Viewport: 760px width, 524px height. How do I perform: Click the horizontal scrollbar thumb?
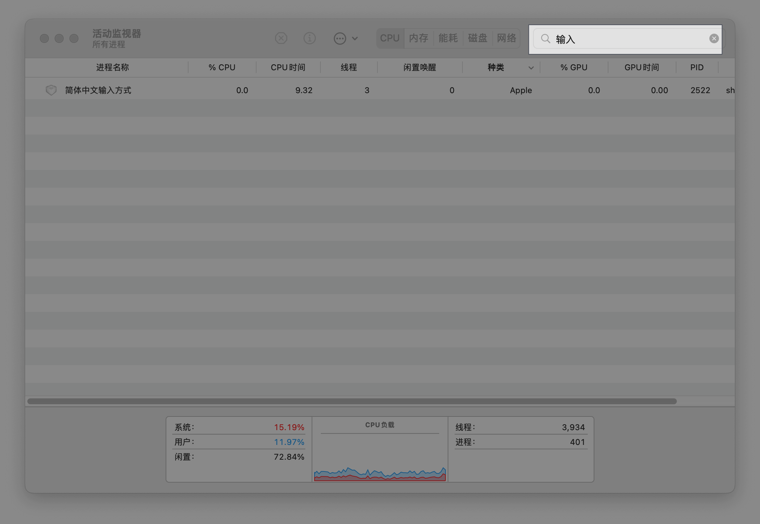(351, 401)
